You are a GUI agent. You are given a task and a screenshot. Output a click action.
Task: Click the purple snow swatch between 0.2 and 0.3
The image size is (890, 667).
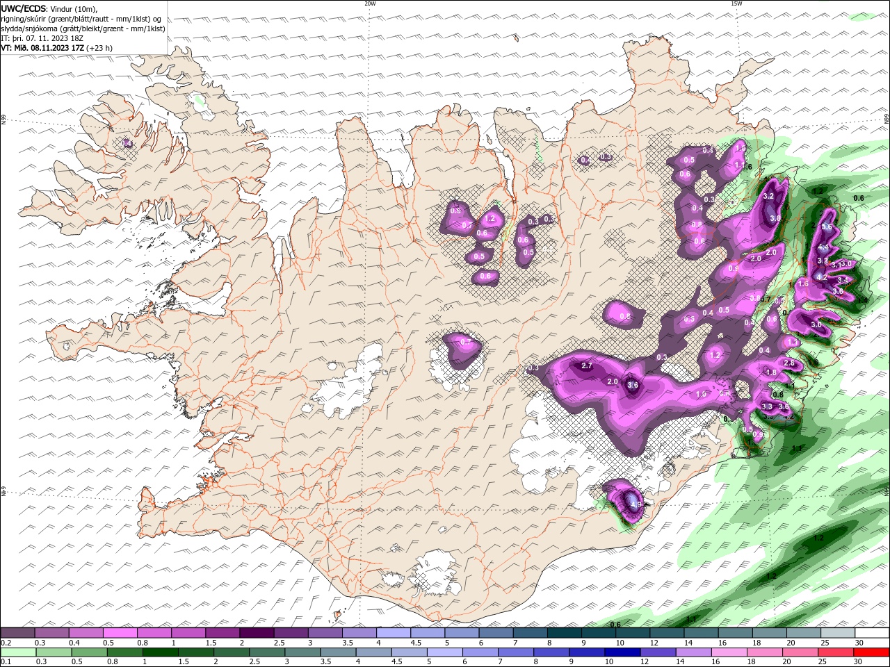pos(17,633)
